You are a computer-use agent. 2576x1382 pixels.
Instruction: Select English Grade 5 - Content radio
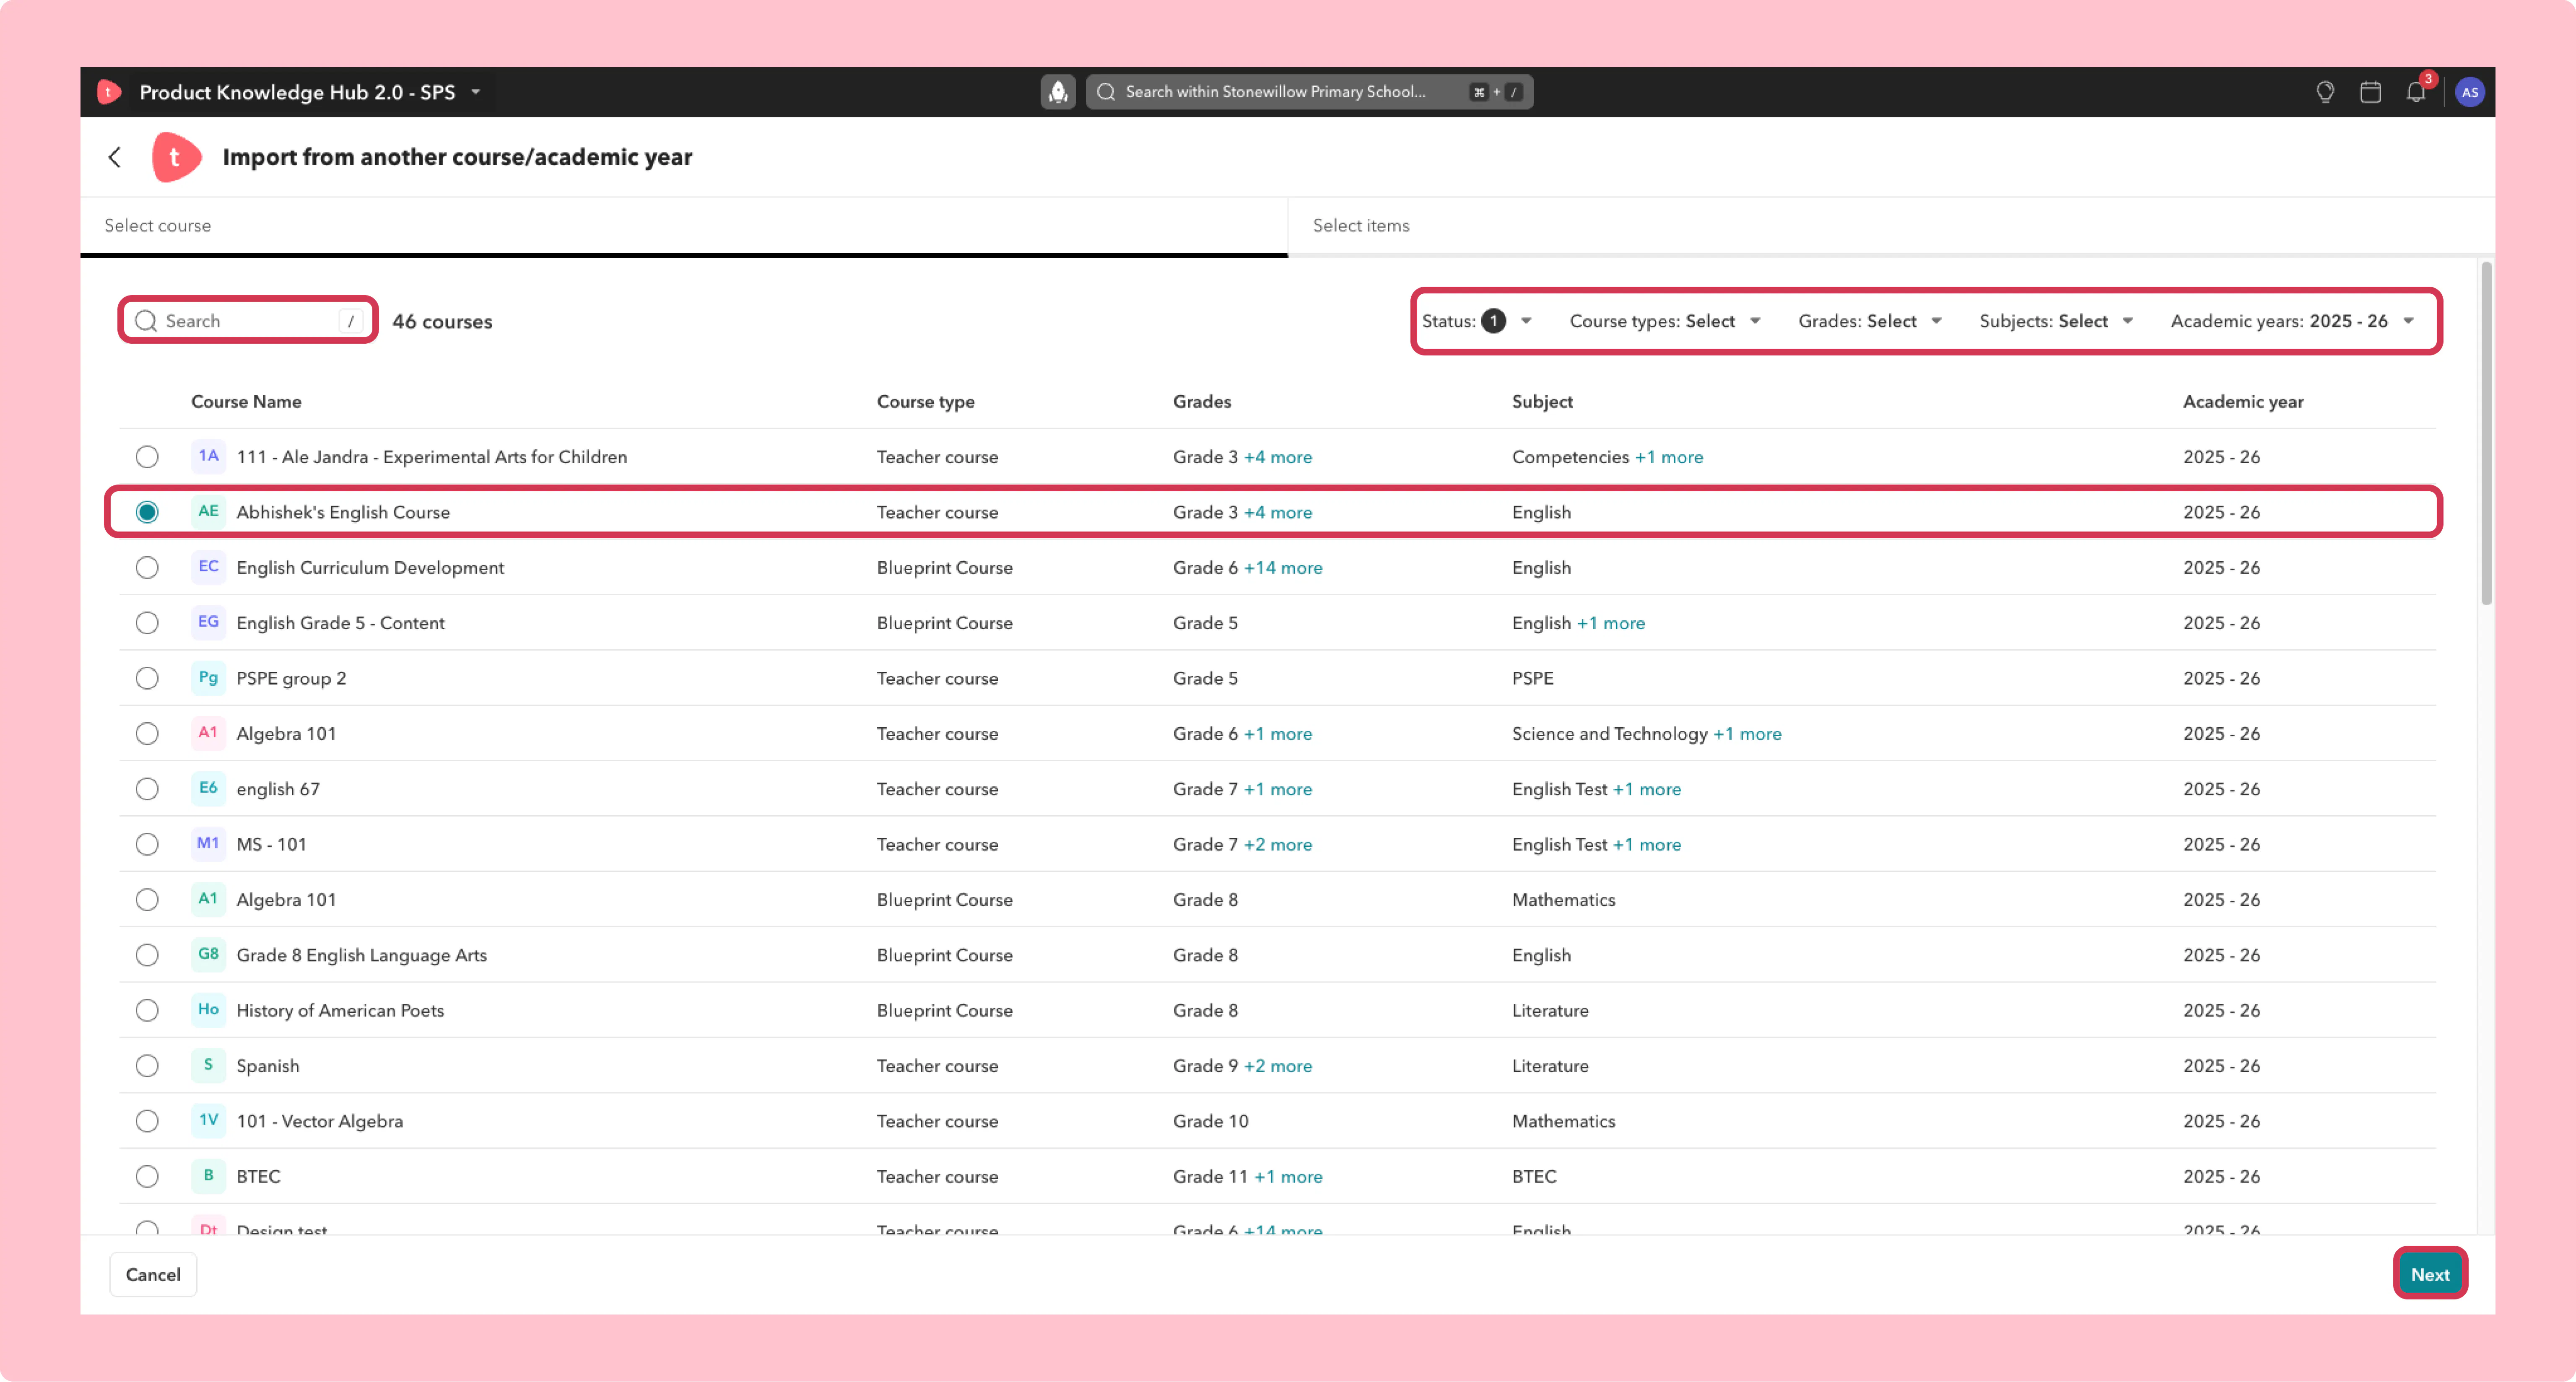pos(147,623)
